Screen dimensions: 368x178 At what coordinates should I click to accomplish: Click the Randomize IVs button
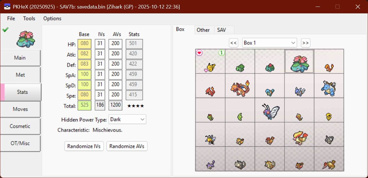point(84,146)
